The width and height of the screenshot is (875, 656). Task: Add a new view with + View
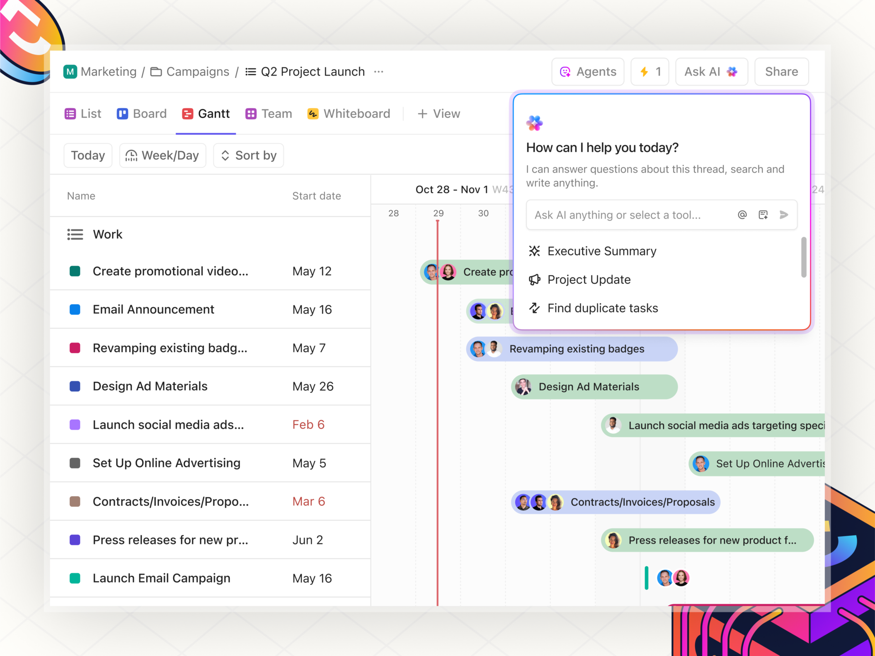point(438,113)
